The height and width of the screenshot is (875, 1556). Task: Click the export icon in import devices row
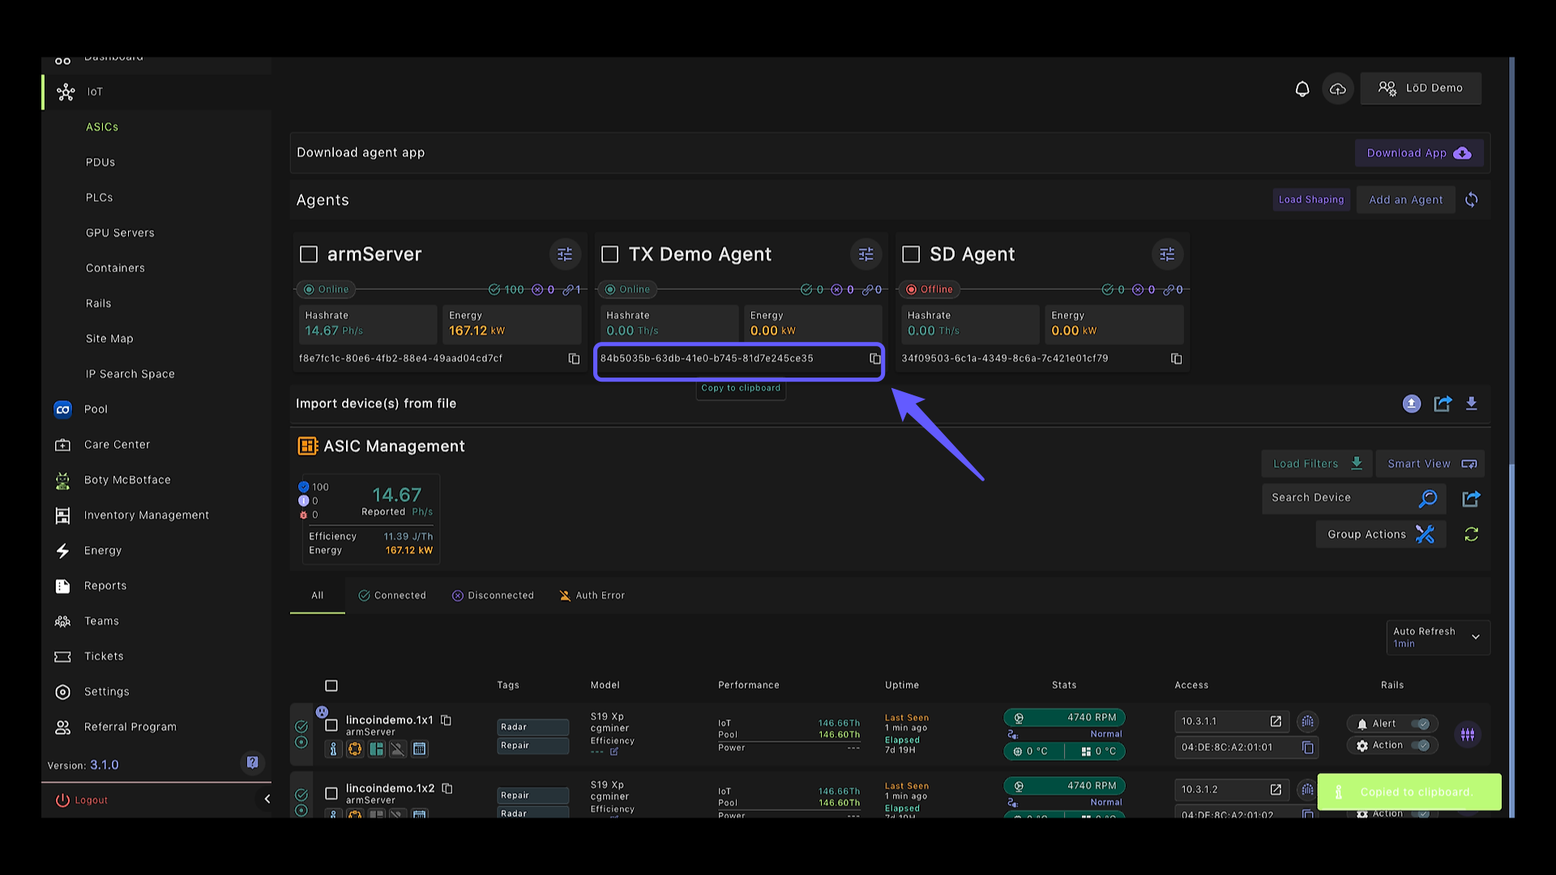tap(1443, 403)
